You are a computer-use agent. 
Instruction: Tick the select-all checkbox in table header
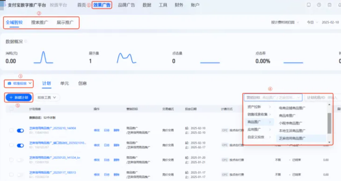click(x=11, y=109)
